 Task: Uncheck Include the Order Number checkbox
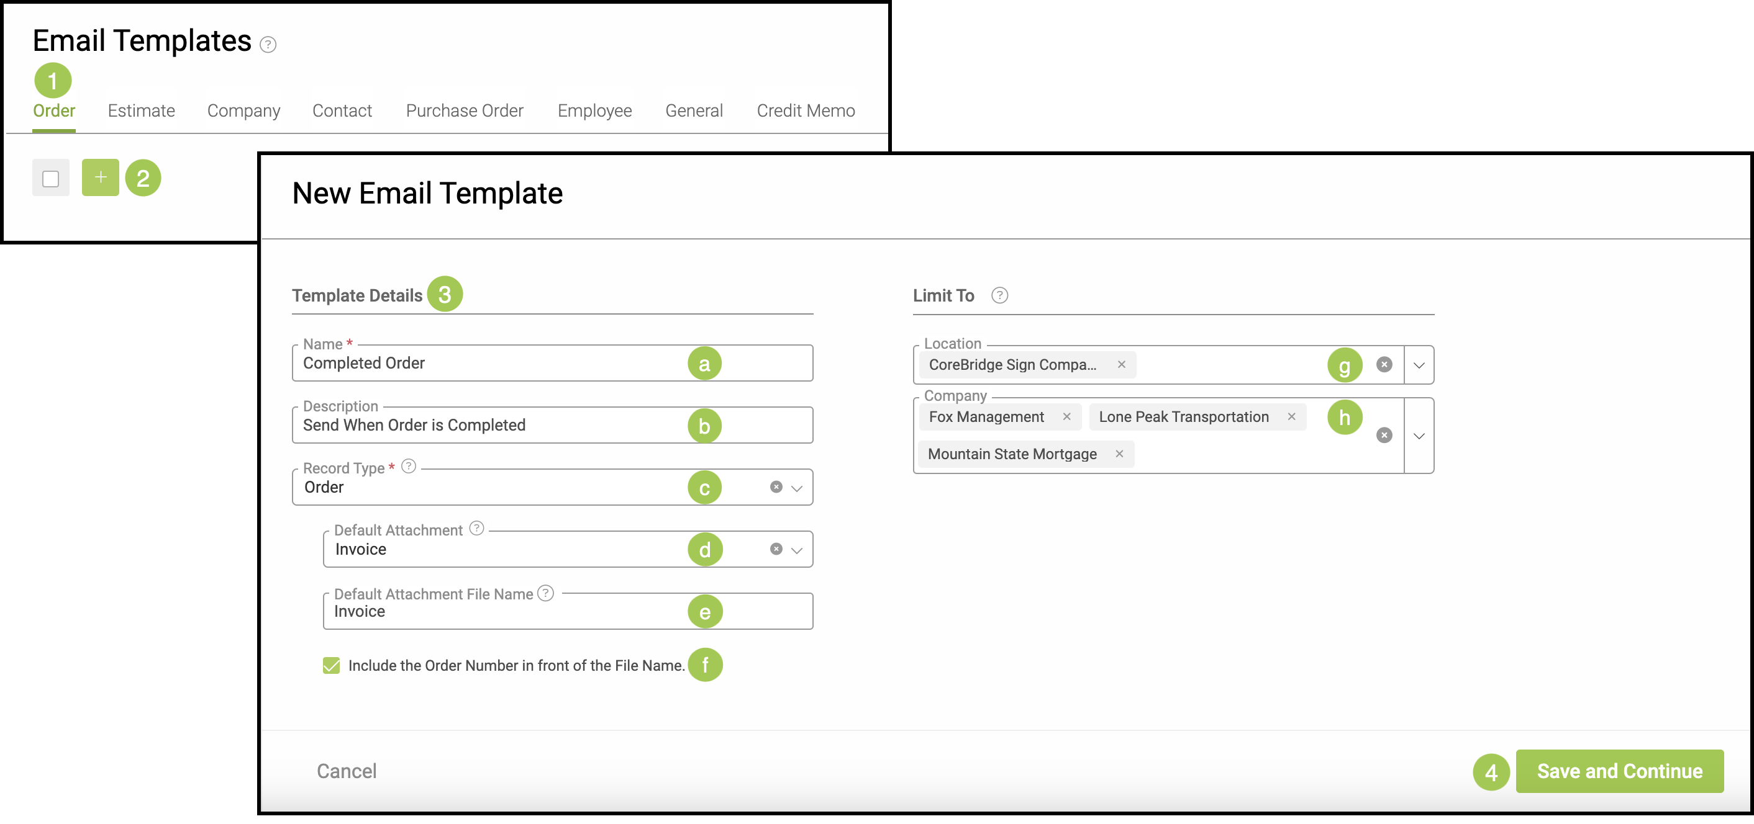[x=332, y=665]
